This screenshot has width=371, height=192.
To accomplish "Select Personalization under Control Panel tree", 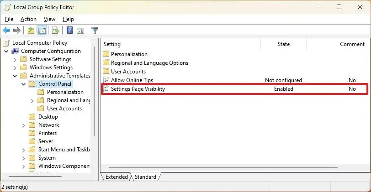I will pyautogui.click(x=65, y=92).
